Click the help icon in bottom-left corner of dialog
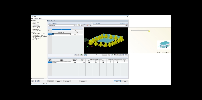 point(33,81)
